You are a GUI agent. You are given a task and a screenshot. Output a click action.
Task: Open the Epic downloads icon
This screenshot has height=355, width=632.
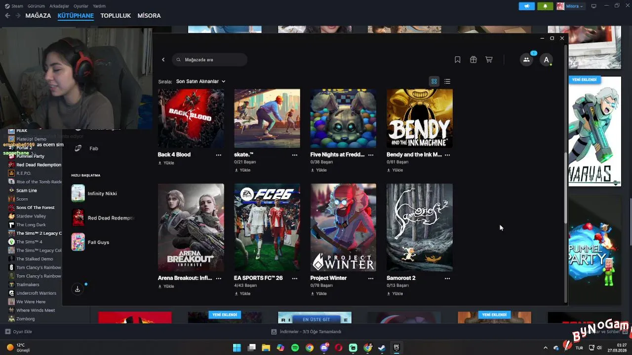click(78, 289)
